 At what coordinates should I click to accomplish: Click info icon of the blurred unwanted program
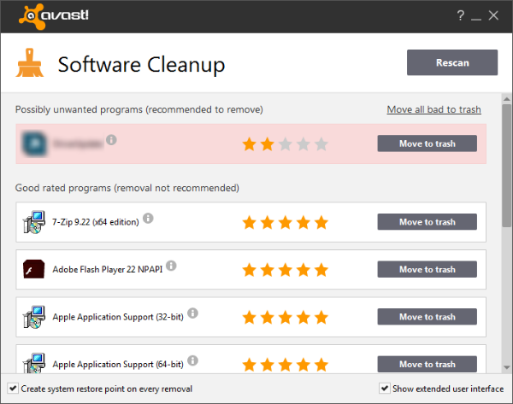[x=111, y=140]
